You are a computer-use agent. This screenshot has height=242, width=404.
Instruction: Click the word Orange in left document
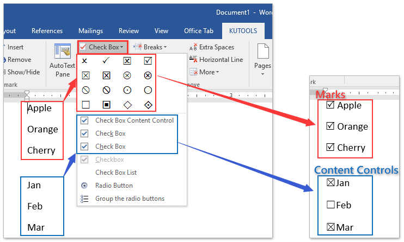click(x=42, y=129)
